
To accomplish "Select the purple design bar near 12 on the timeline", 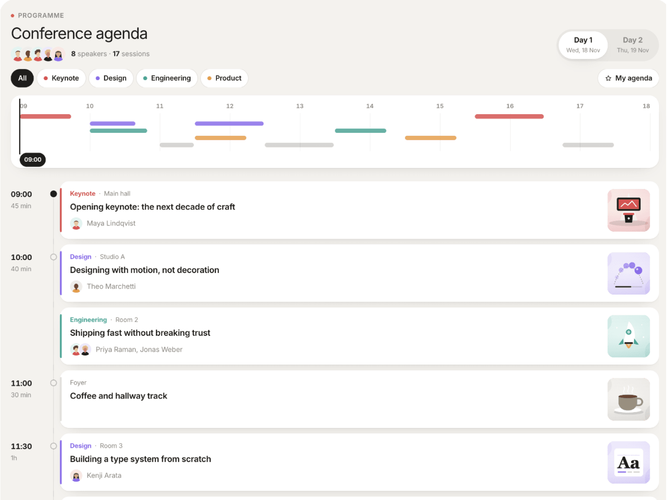I will (x=229, y=124).
